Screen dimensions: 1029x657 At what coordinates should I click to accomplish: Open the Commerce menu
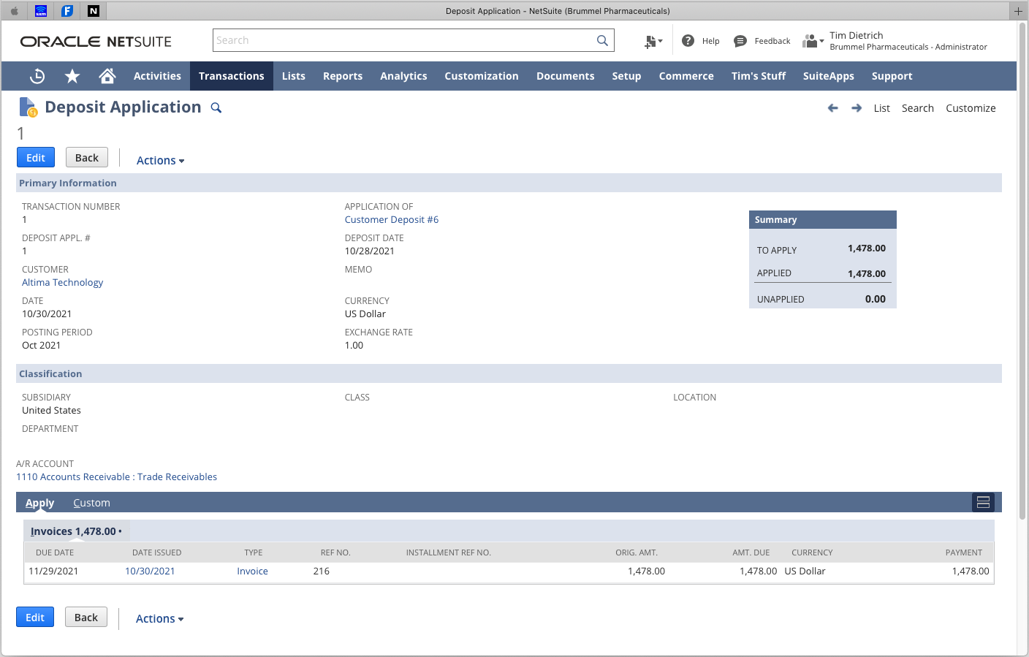pos(686,76)
